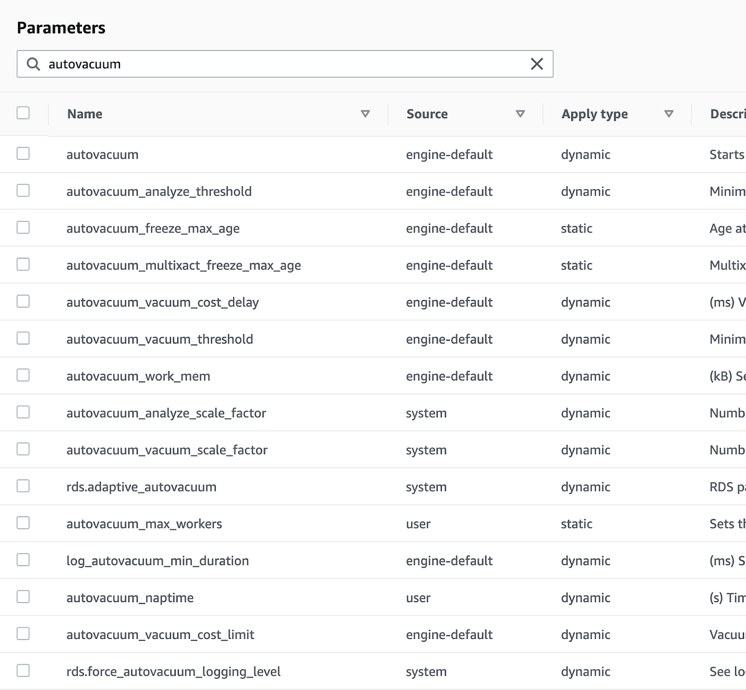Click log_autovacuum_min_duration name
746x690 pixels.
tap(158, 561)
